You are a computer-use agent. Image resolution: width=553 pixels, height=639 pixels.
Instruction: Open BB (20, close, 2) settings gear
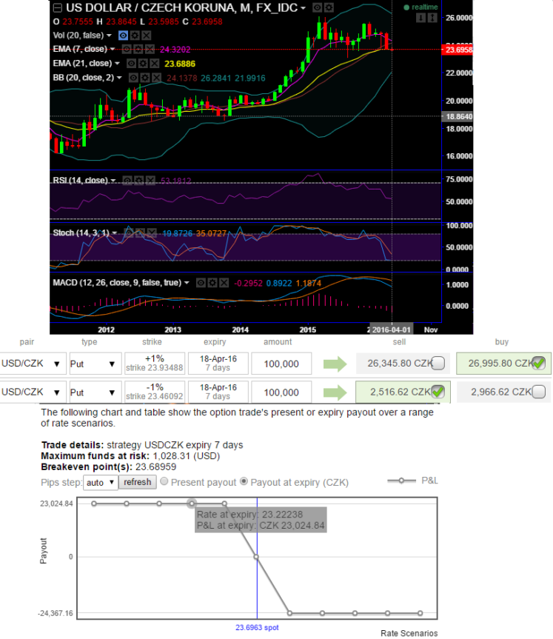[x=145, y=78]
